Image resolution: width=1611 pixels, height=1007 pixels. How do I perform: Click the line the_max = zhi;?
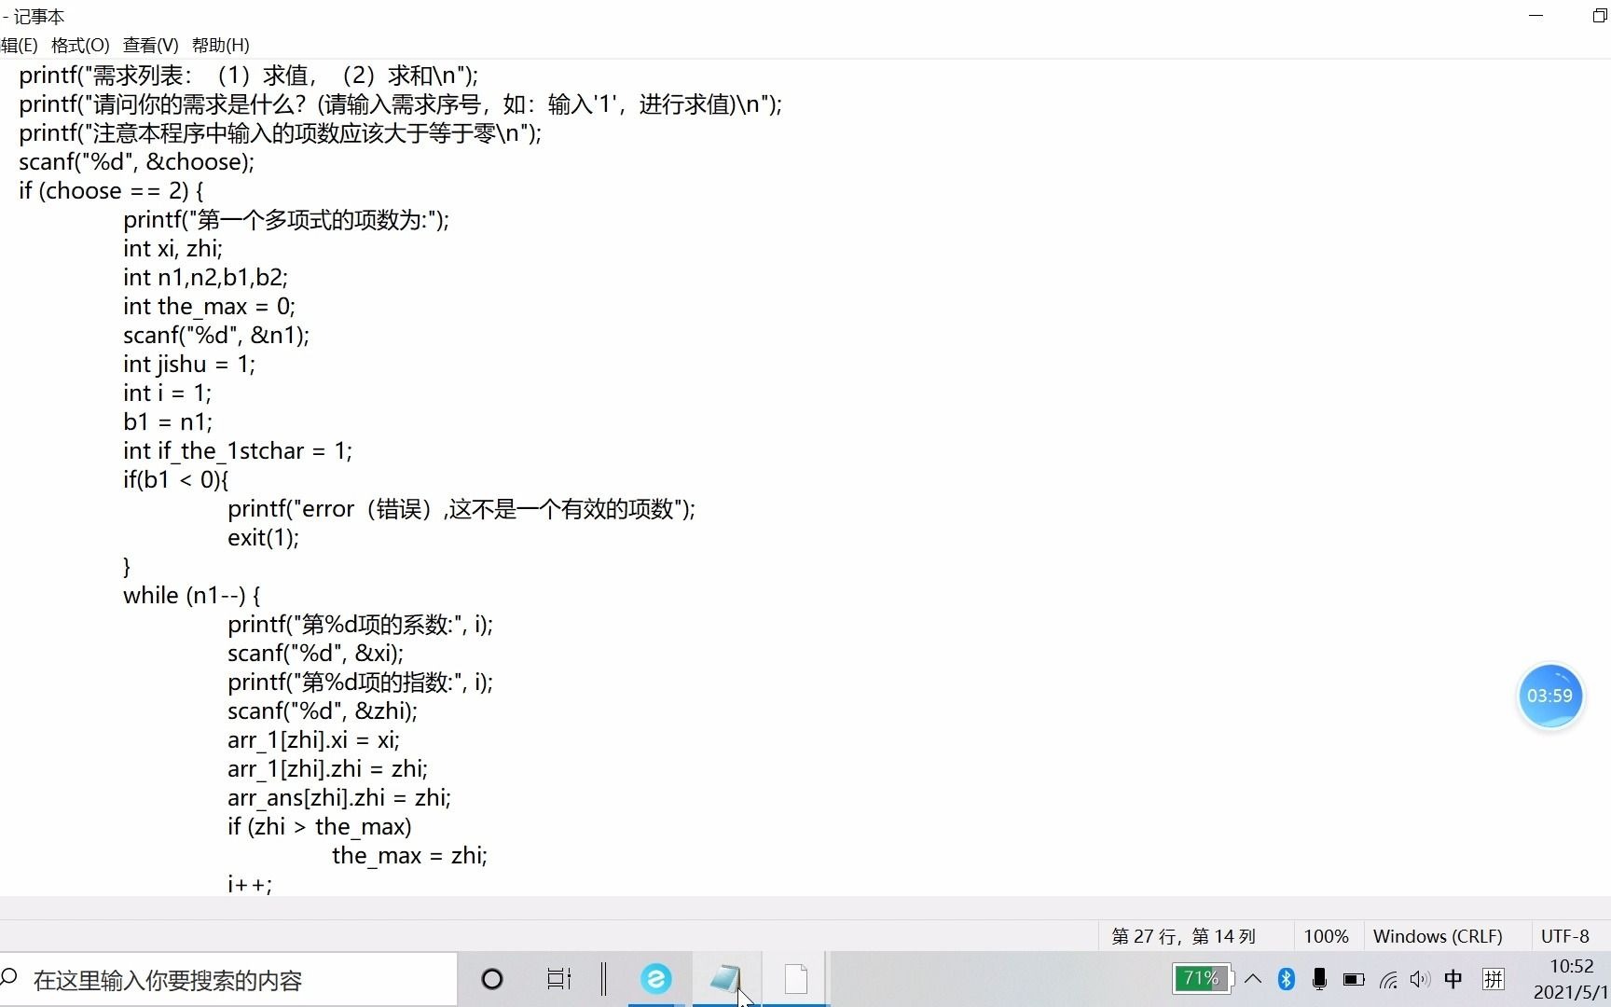(410, 855)
